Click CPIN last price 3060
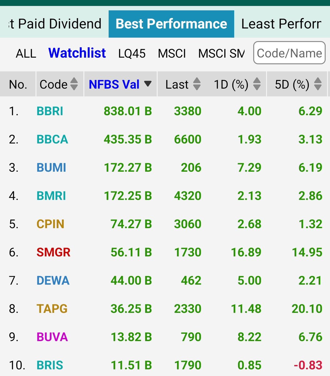Image resolution: width=330 pixels, height=376 pixels. pyautogui.click(x=188, y=224)
